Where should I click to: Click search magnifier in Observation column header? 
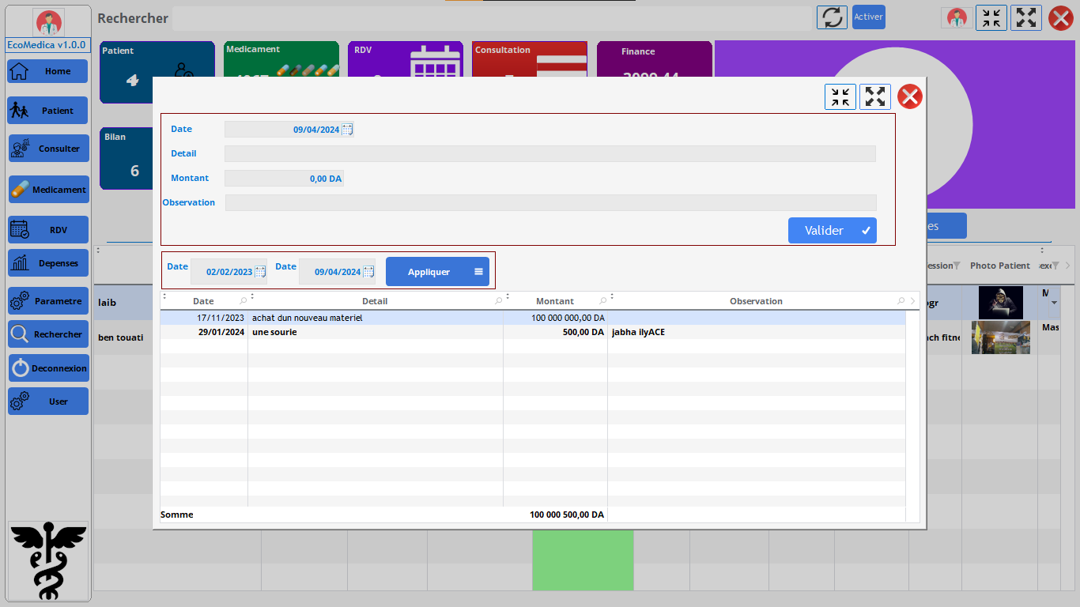901,301
